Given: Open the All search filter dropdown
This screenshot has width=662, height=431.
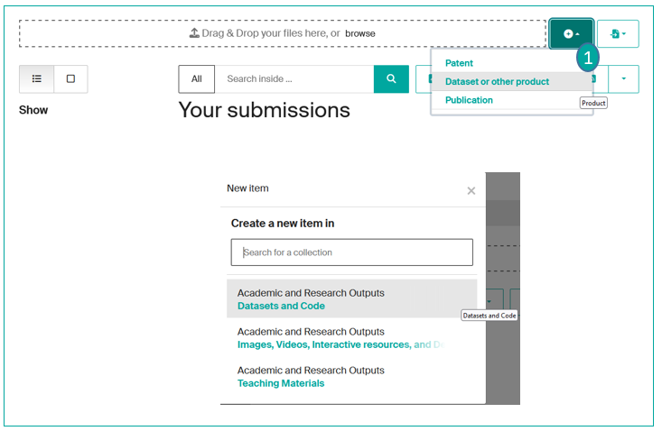Looking at the screenshot, I should tap(197, 79).
